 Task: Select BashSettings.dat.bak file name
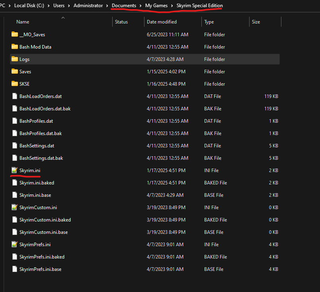(x=41, y=158)
